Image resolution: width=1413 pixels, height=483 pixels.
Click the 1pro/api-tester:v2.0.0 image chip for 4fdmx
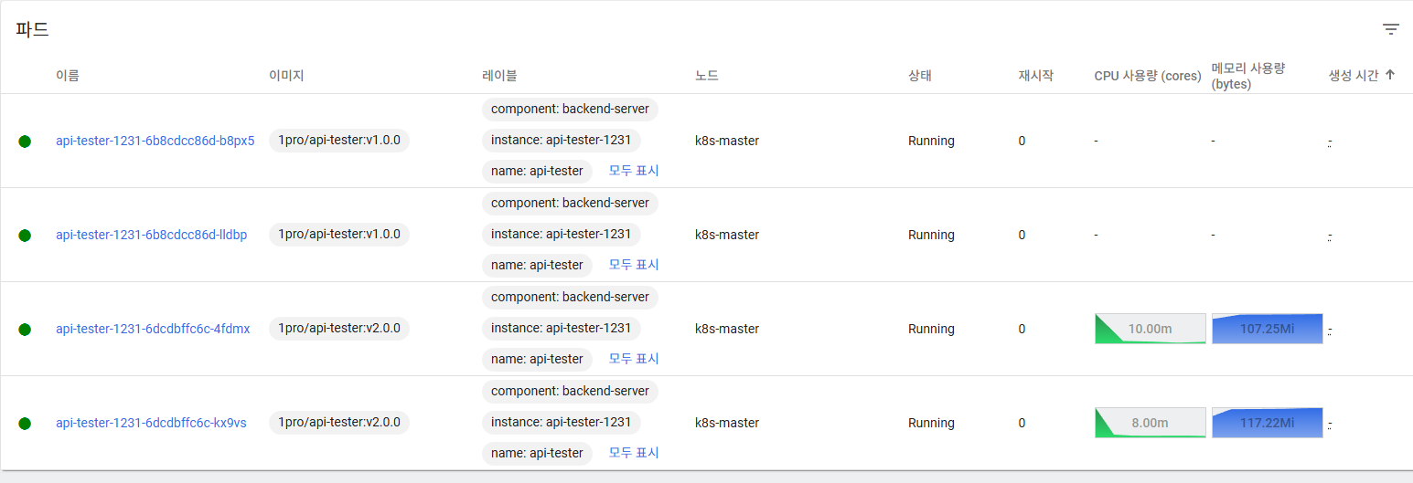click(x=339, y=329)
